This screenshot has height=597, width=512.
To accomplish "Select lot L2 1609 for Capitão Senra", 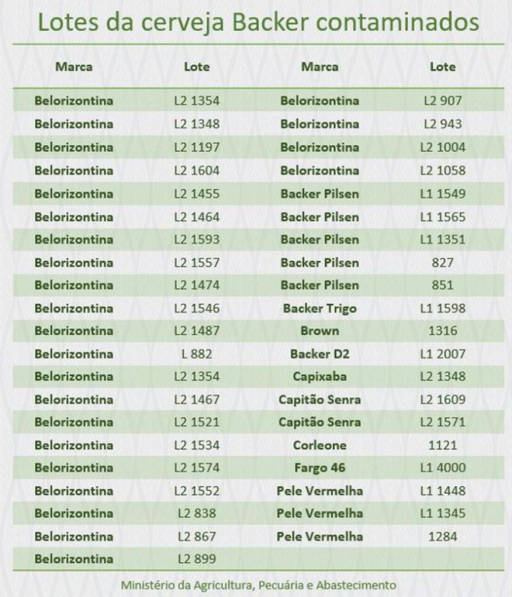I will 443,400.
